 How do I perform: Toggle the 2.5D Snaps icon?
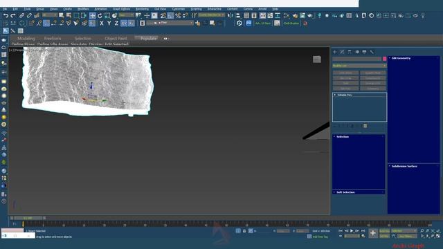click(163, 16)
